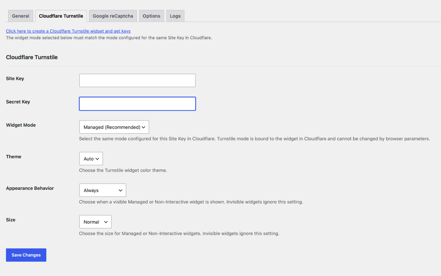Click the widget mode must match notice
The height and width of the screenshot is (276, 441).
click(109, 38)
